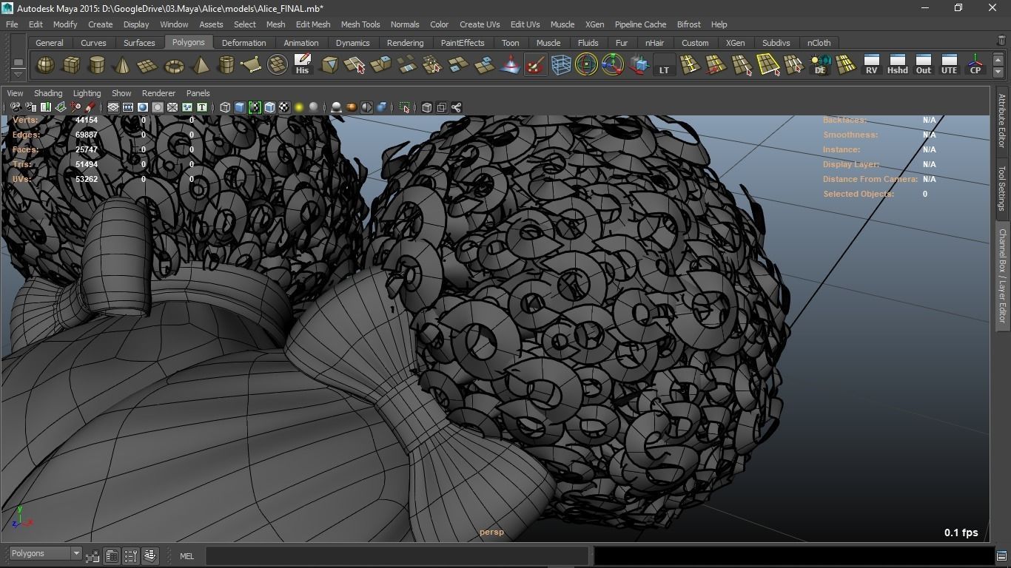
Task: Click the DE shelf icon
Action: [x=820, y=65]
